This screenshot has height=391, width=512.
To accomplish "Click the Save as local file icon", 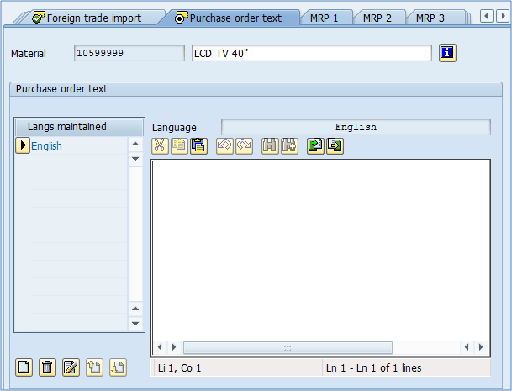I will [x=335, y=145].
